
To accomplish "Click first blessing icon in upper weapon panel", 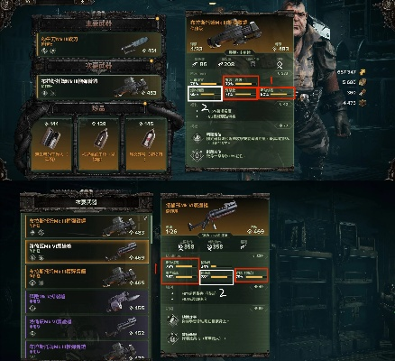I will [197, 138].
